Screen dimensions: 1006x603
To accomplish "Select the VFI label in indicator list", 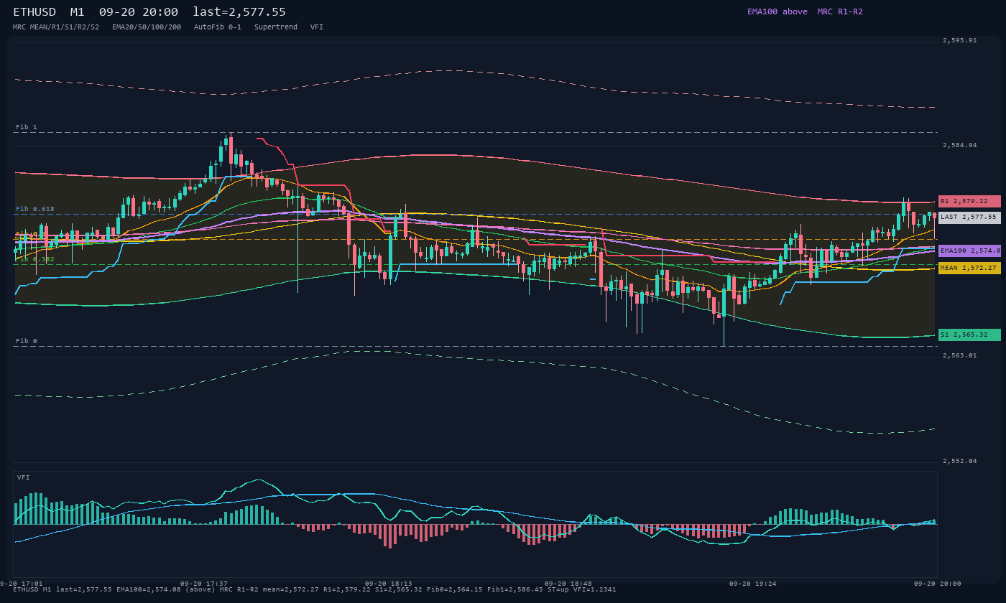I will [317, 27].
